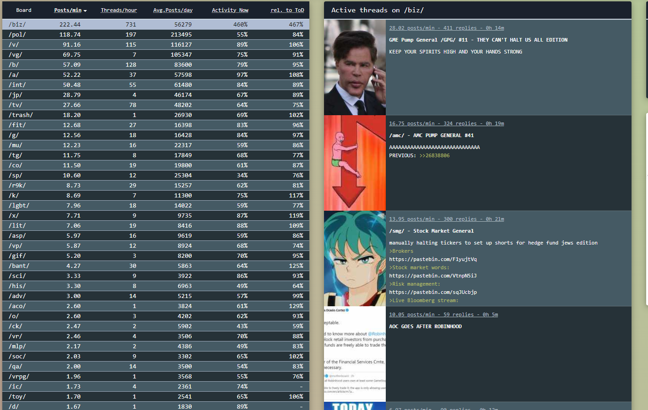Viewport: 648px width, 410px height.
Task: Select the /trash/ board row
Action: click(x=156, y=115)
